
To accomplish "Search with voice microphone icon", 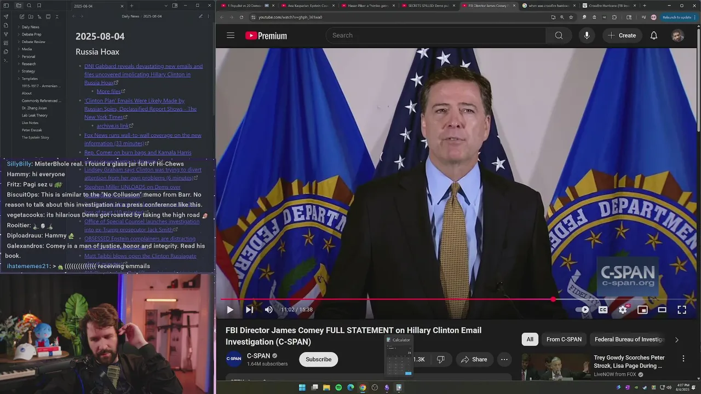I will tap(587, 36).
